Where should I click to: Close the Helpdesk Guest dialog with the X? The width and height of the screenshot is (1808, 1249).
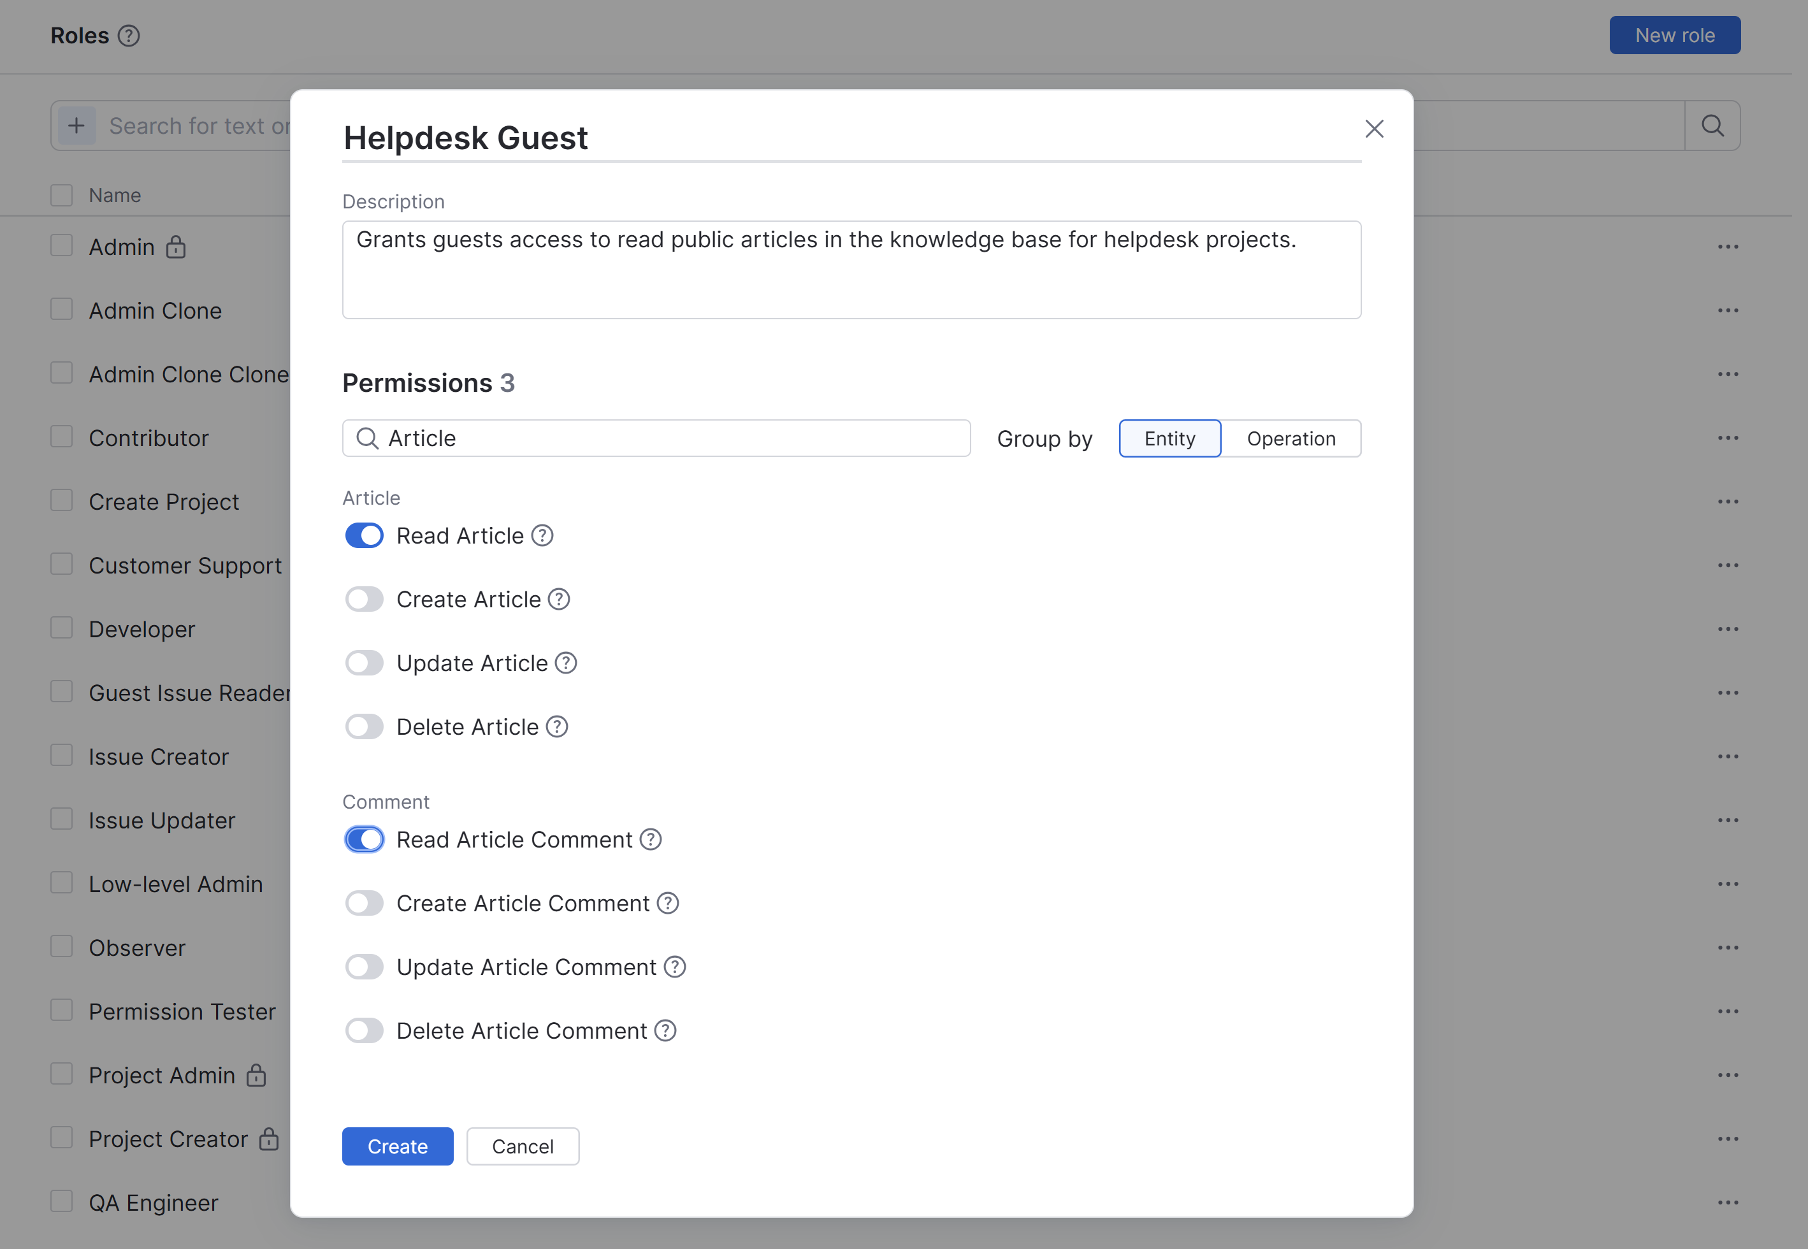(1375, 128)
